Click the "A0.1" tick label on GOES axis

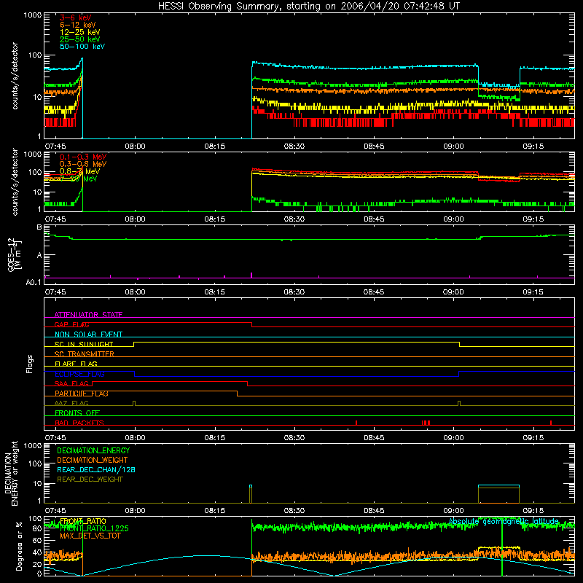point(33,283)
